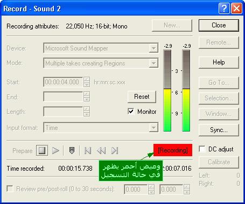Click the red Recording status indicator

173,150
